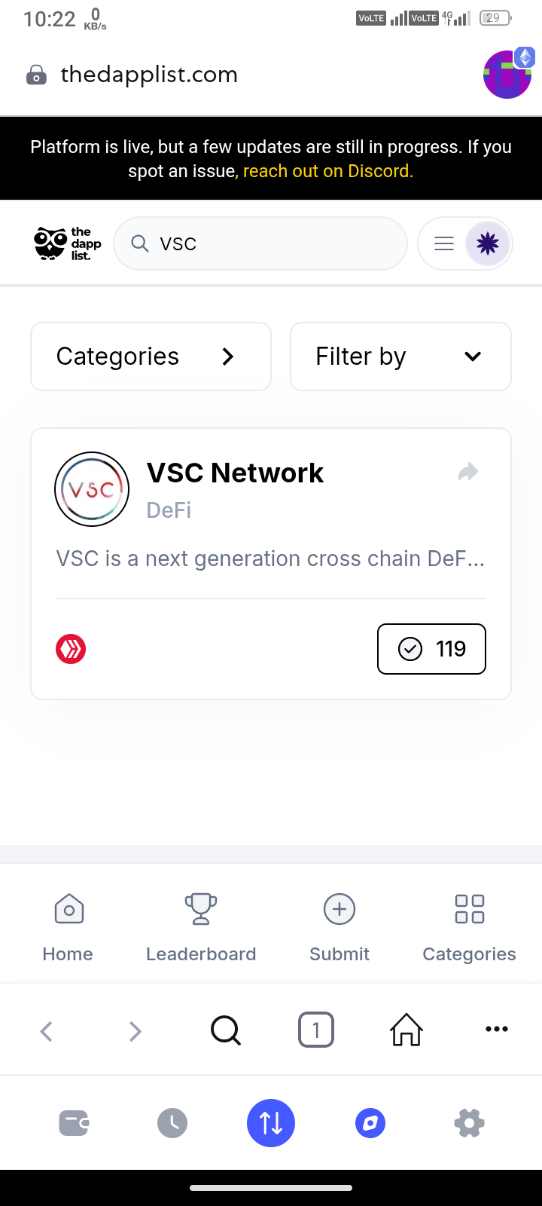Click the owl dapp list logo
542x1206 pixels.
[x=68, y=243]
